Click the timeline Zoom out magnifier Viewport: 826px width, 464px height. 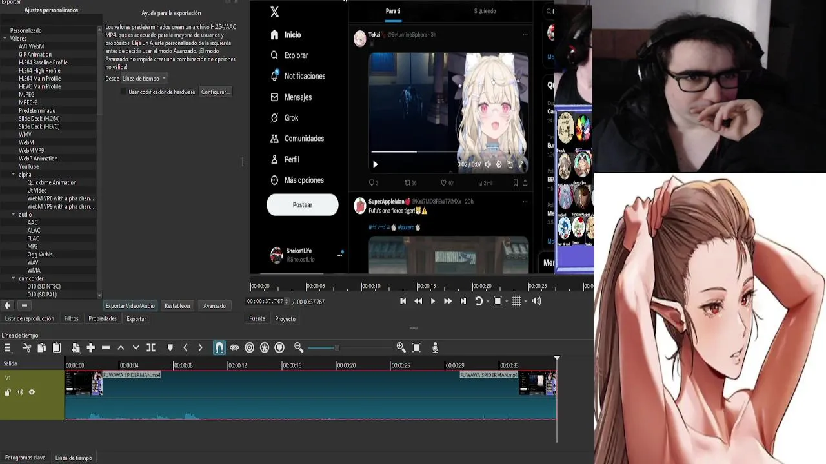coord(299,347)
